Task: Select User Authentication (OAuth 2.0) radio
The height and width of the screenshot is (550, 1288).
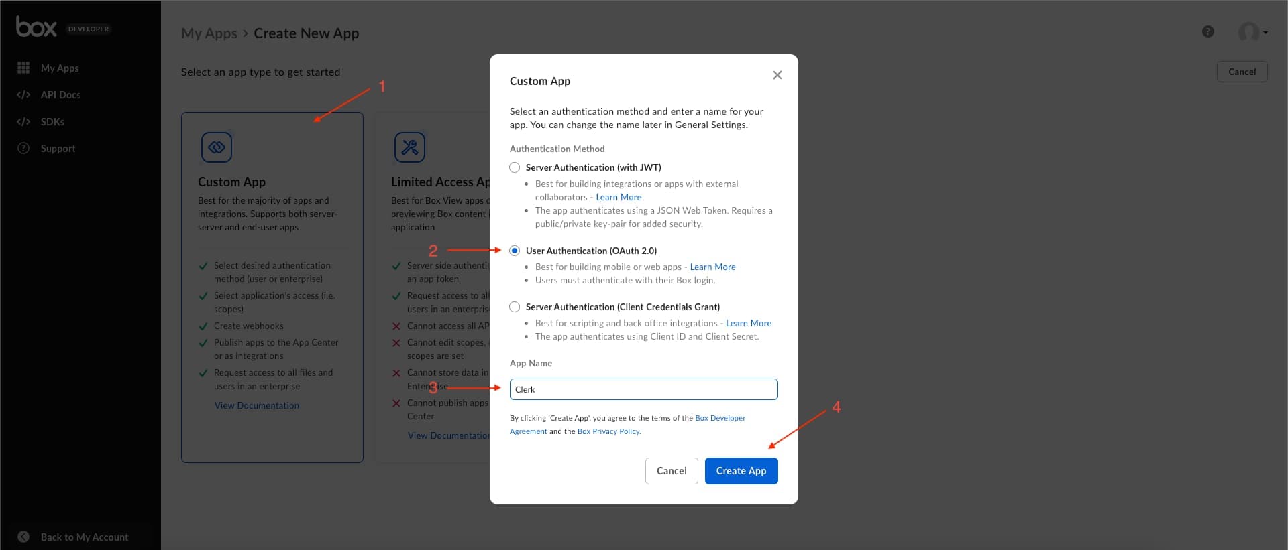Action: [x=515, y=251]
